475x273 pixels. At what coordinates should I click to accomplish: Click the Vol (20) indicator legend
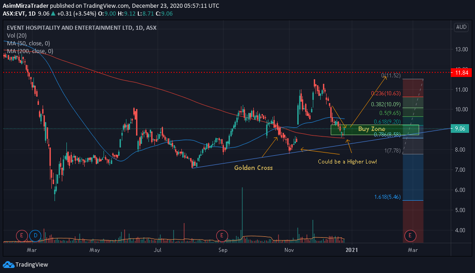16,35
